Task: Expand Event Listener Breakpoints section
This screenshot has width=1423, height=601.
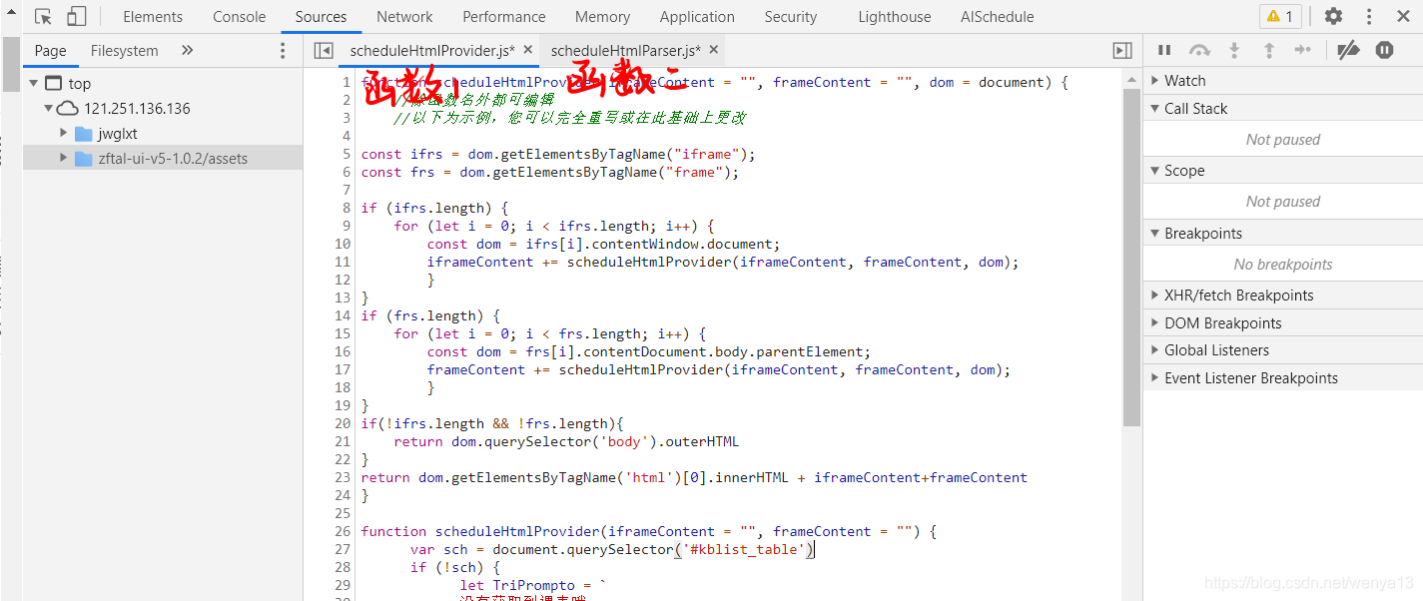Action: point(1283,377)
